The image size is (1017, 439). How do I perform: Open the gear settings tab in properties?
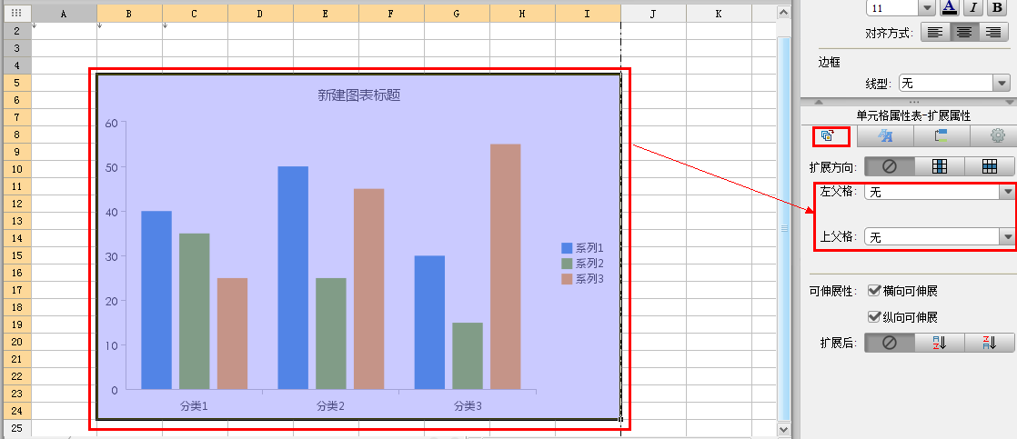coord(996,136)
